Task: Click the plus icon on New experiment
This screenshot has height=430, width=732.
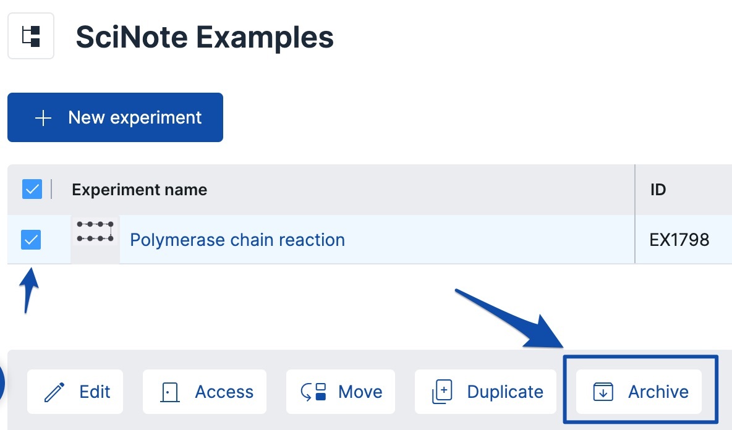Action: point(43,117)
